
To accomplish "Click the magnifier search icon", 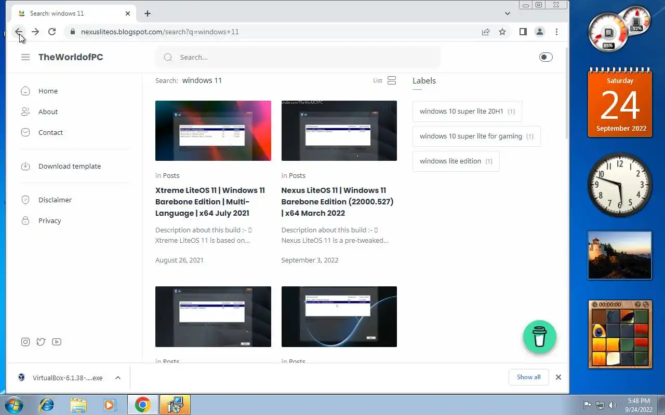I will click(168, 57).
